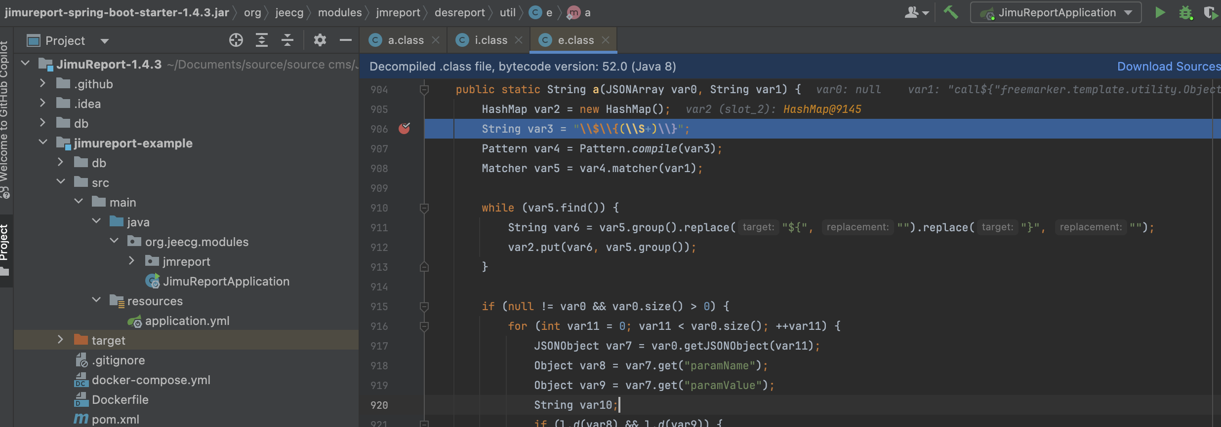Click "paramName" string on line 918
This screenshot has height=427, width=1221.
tap(723, 365)
